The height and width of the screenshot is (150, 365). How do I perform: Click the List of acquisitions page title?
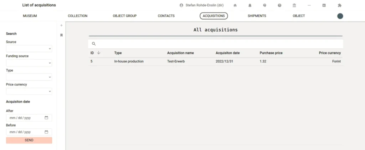pyautogui.click(x=39, y=5)
